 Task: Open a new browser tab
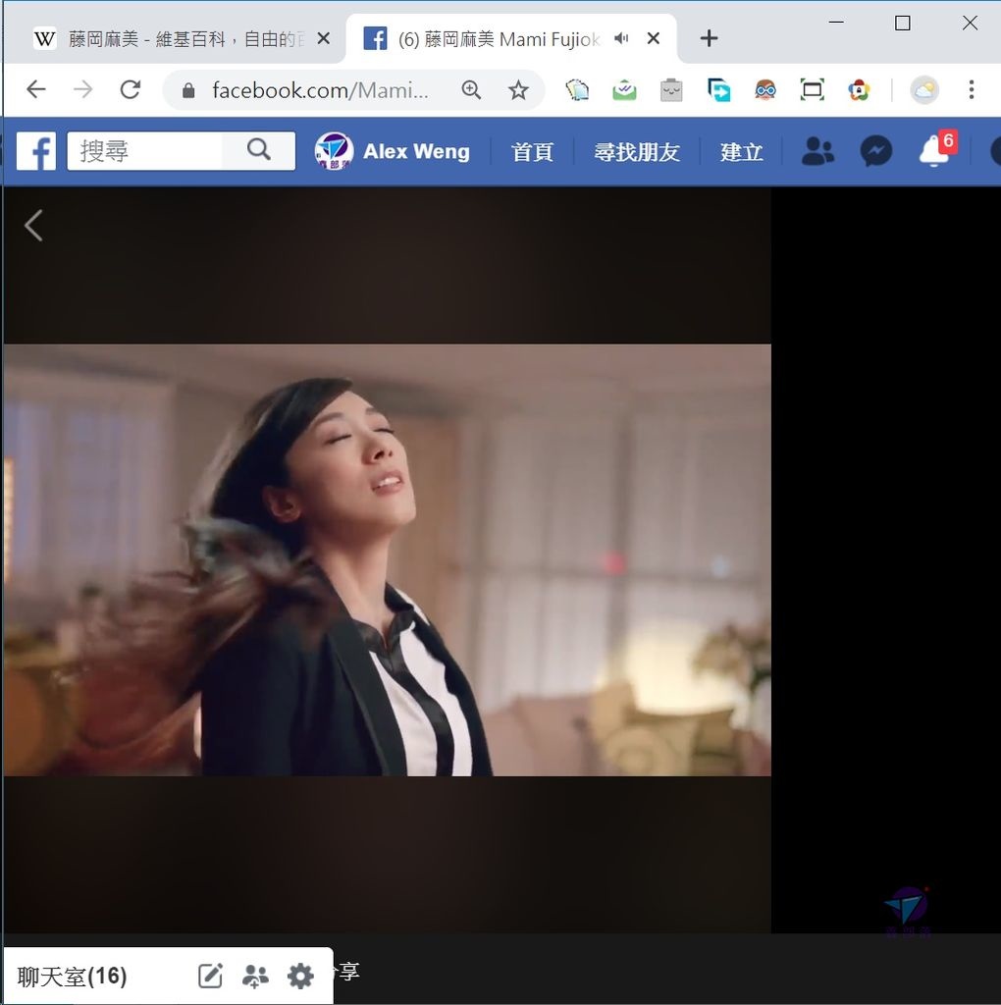(709, 39)
